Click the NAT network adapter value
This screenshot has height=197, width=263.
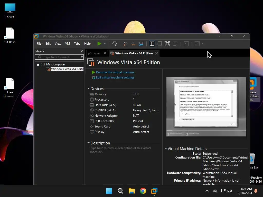tap(136, 116)
